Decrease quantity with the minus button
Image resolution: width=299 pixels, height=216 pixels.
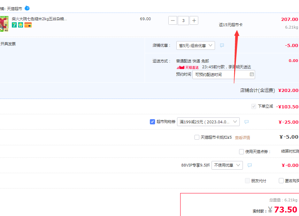click(173, 21)
